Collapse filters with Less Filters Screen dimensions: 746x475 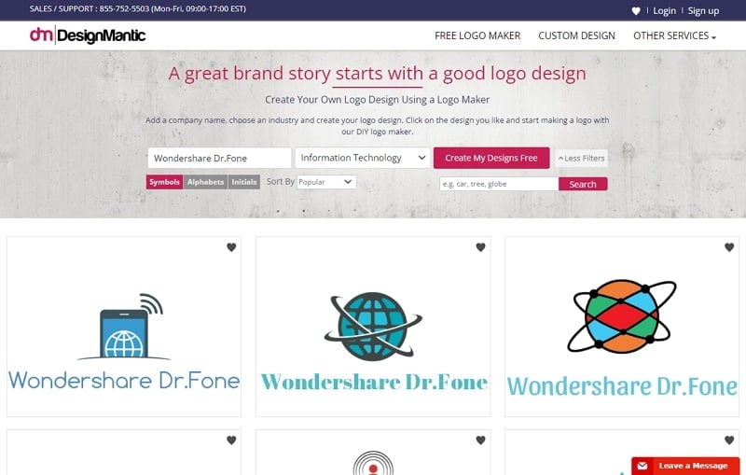click(581, 158)
